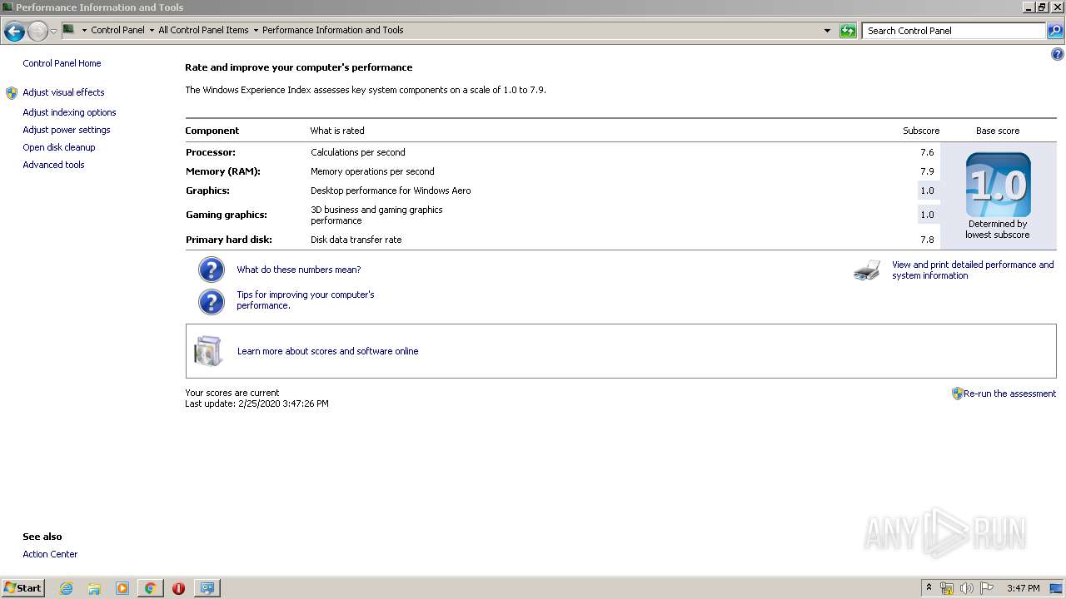Image resolution: width=1066 pixels, height=599 pixels.
Task: Click the Processor subscore 7.6
Action: click(x=927, y=152)
